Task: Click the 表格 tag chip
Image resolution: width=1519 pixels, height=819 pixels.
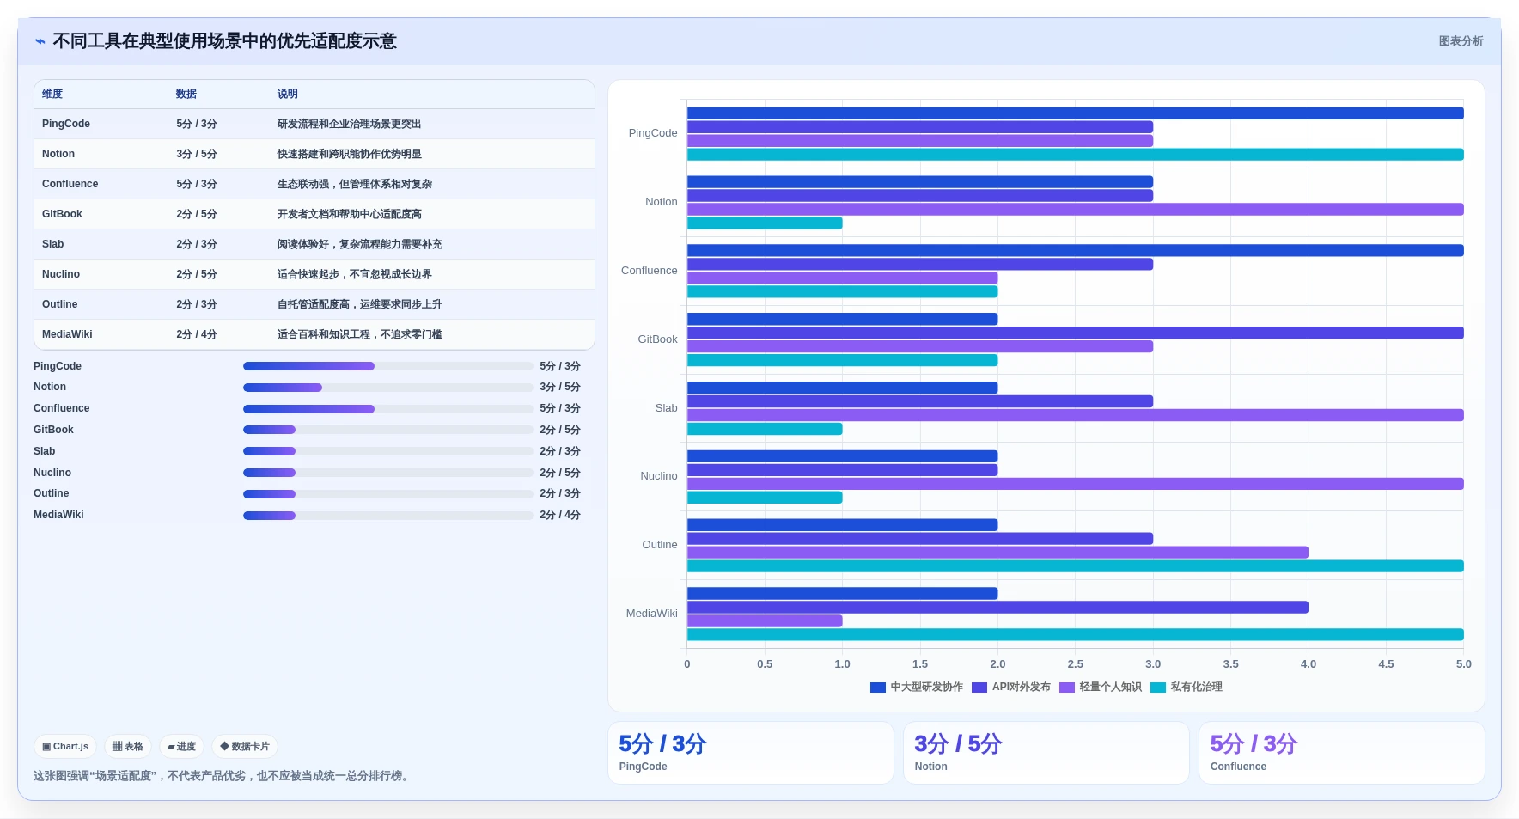Action: 128,747
